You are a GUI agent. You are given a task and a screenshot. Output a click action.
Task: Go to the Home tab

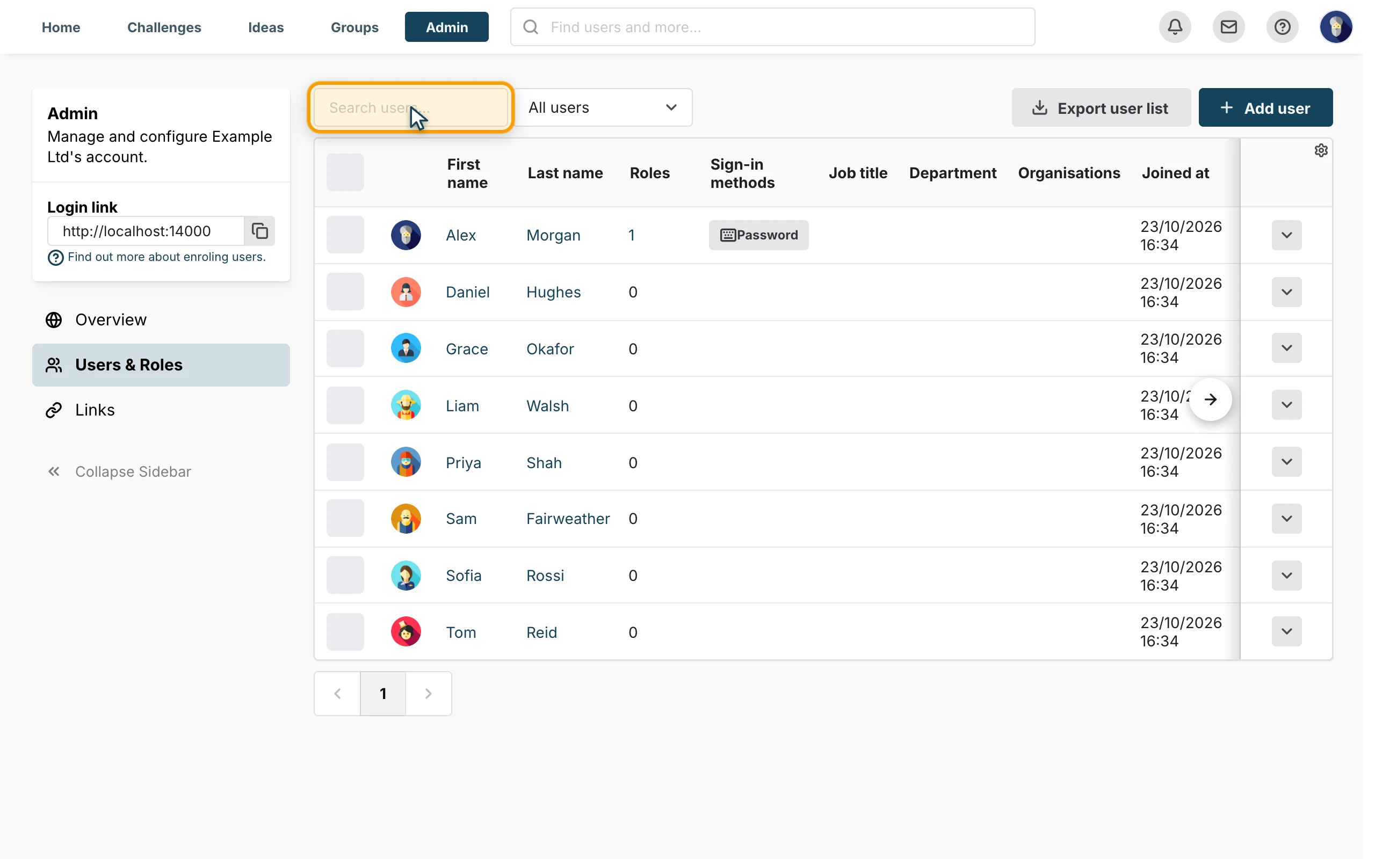tap(61, 27)
